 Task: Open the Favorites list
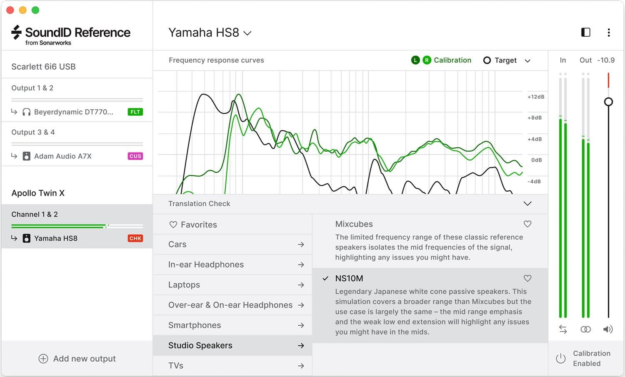point(232,225)
